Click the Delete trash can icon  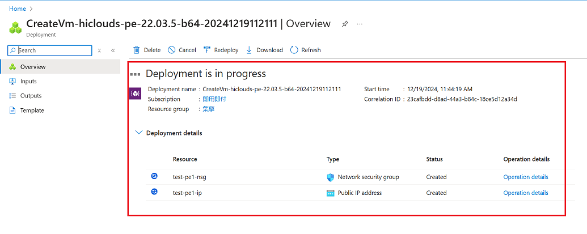[137, 50]
